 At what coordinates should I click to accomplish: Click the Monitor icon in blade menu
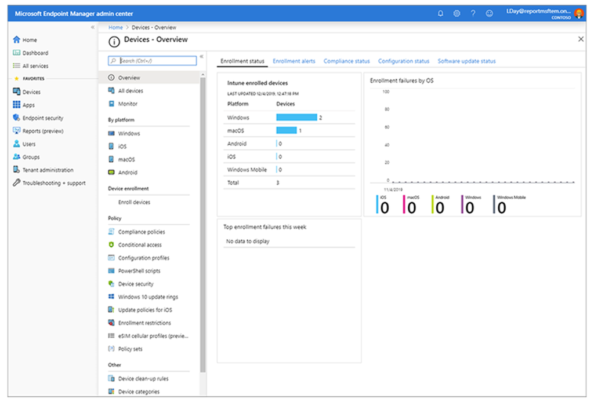tap(111, 104)
